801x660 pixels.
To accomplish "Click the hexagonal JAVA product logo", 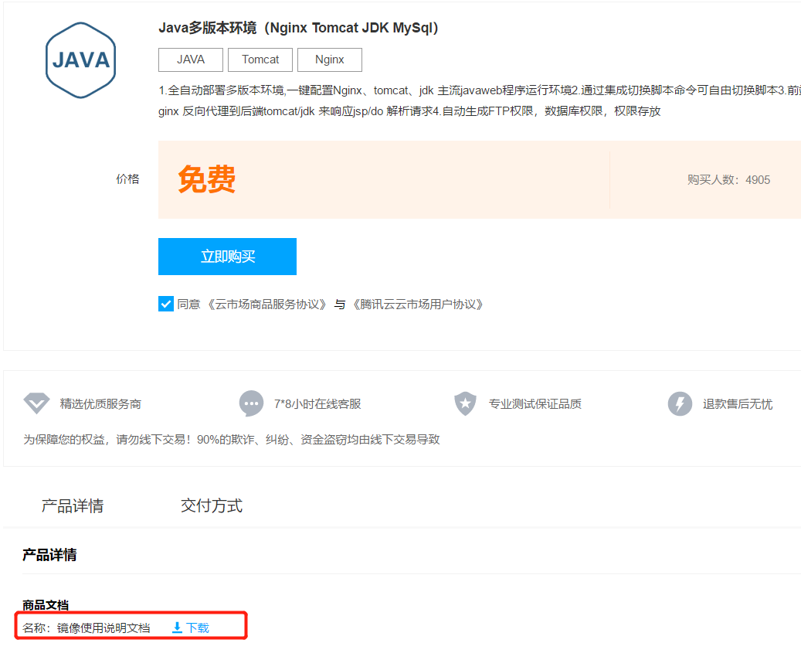I will point(80,60).
